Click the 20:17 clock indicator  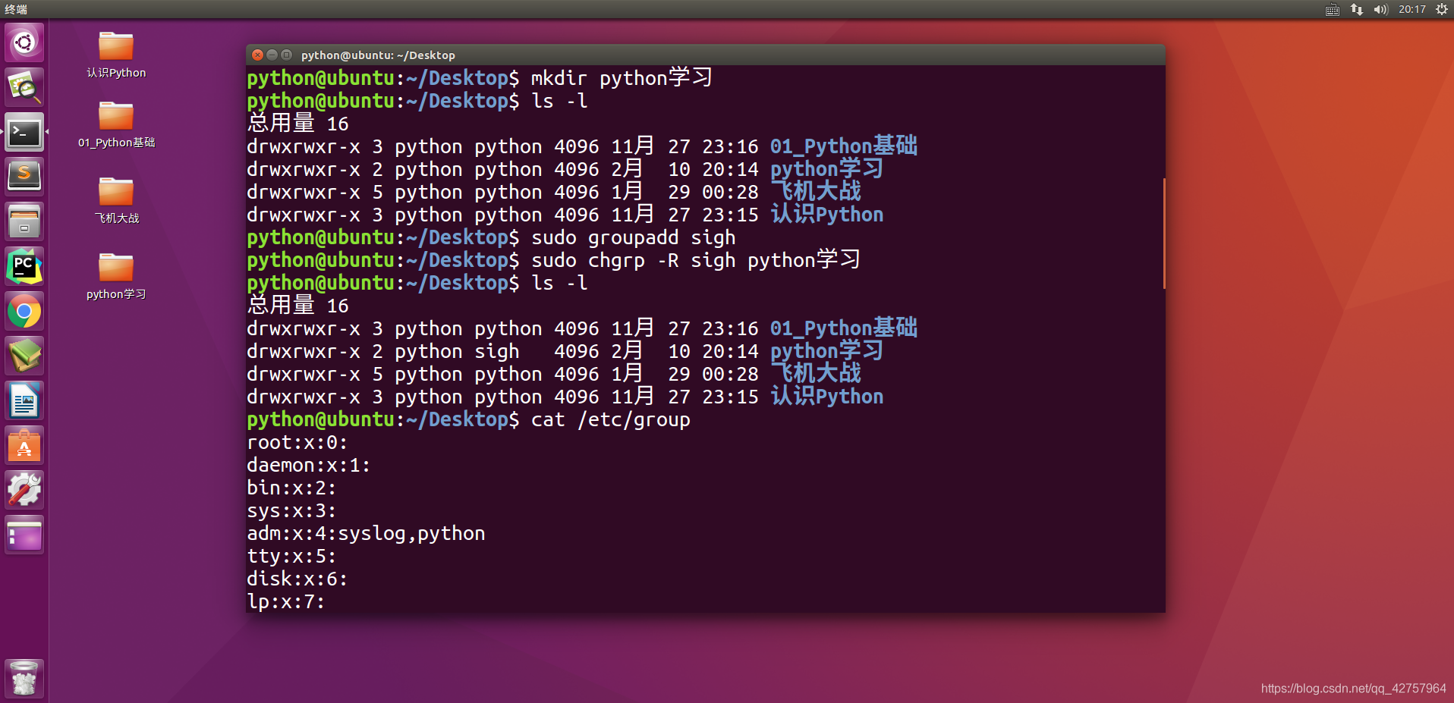(1412, 9)
